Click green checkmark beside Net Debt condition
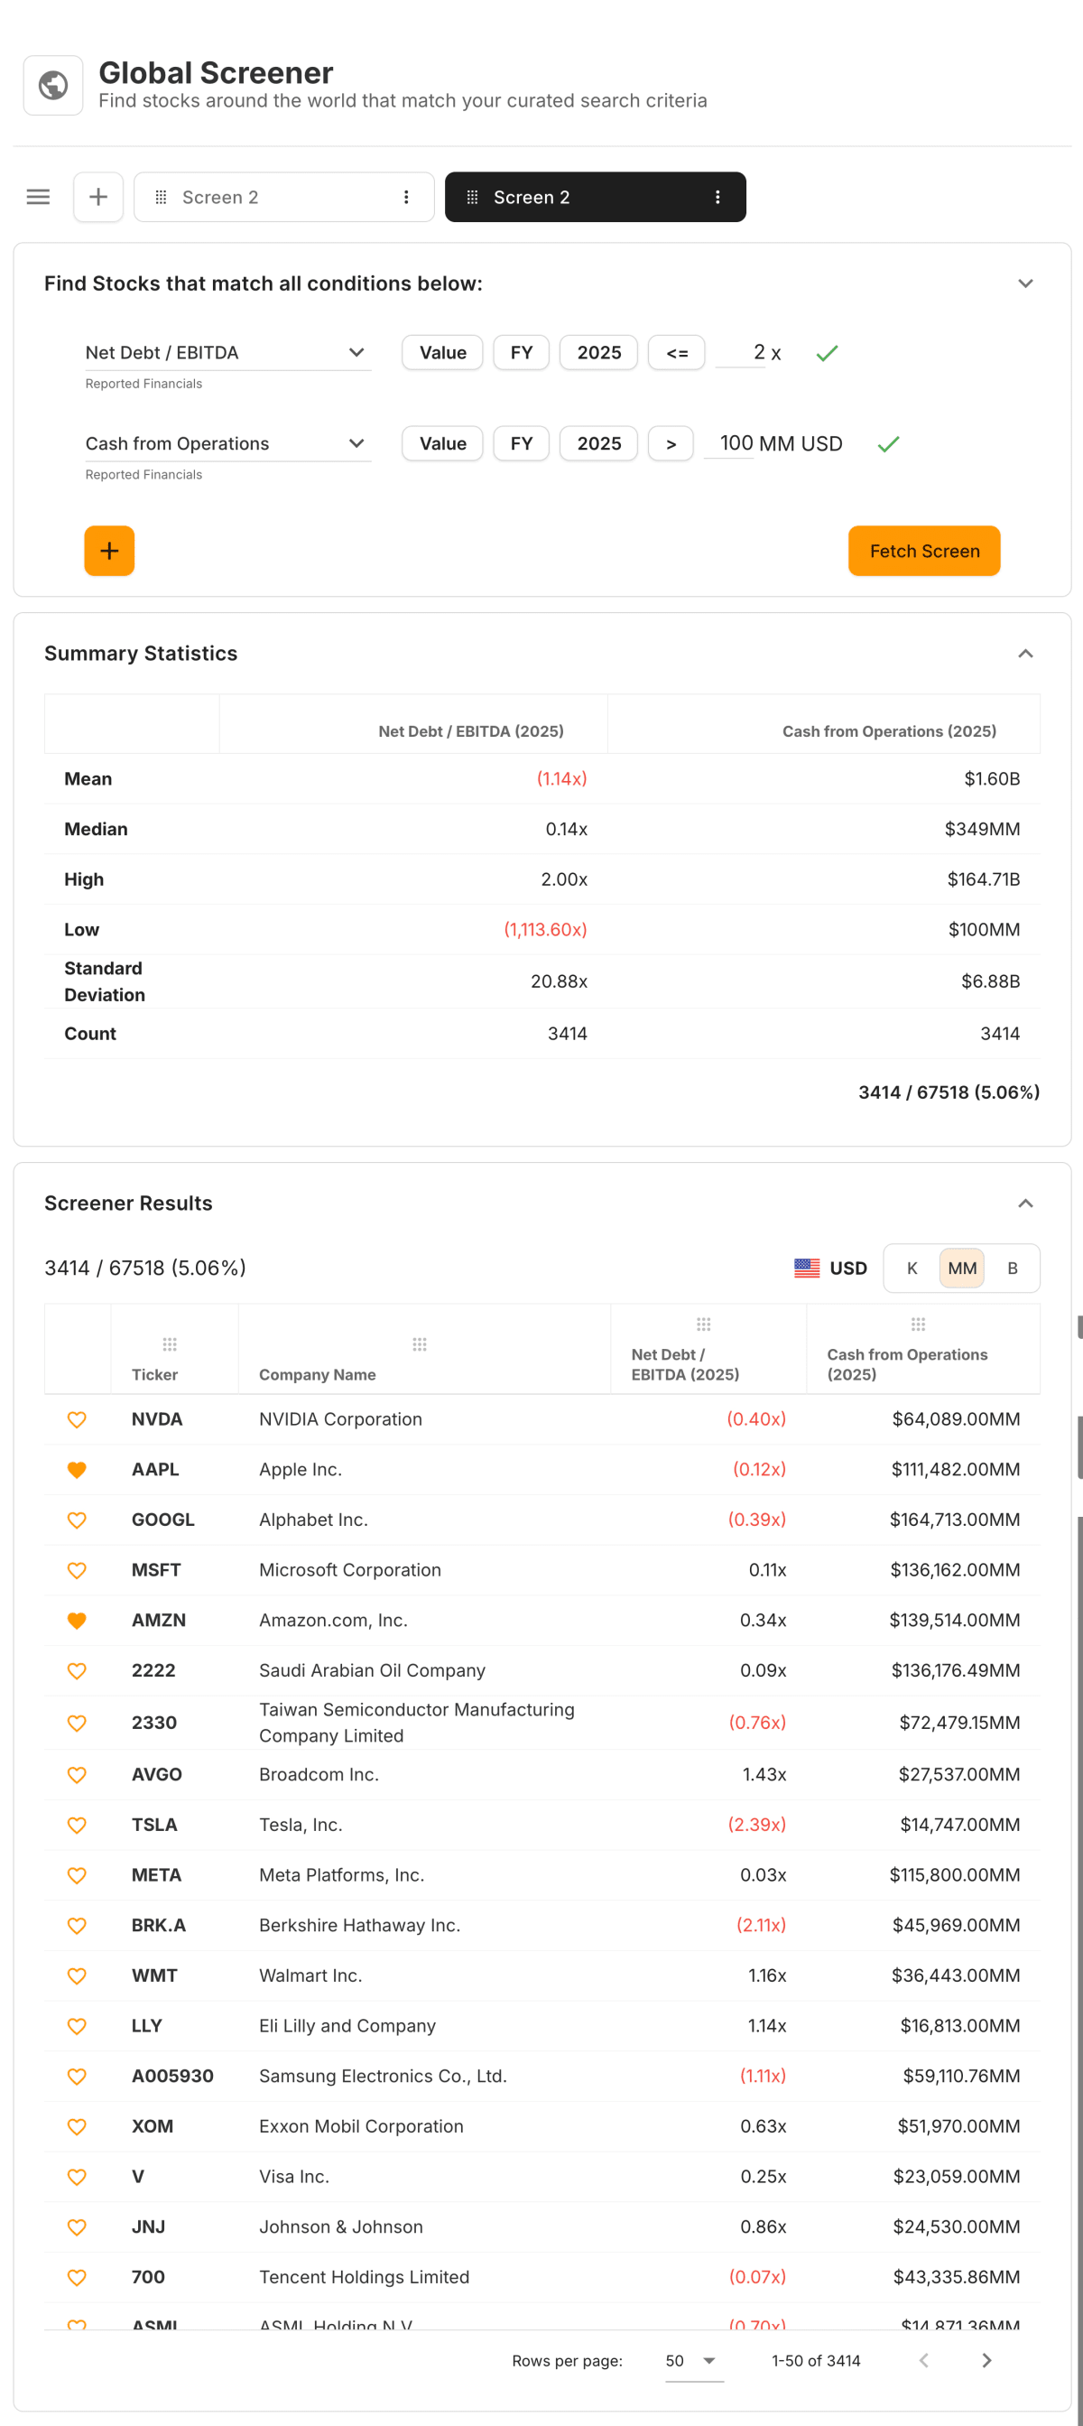Image resolution: width=1083 pixels, height=2426 pixels. (x=827, y=352)
